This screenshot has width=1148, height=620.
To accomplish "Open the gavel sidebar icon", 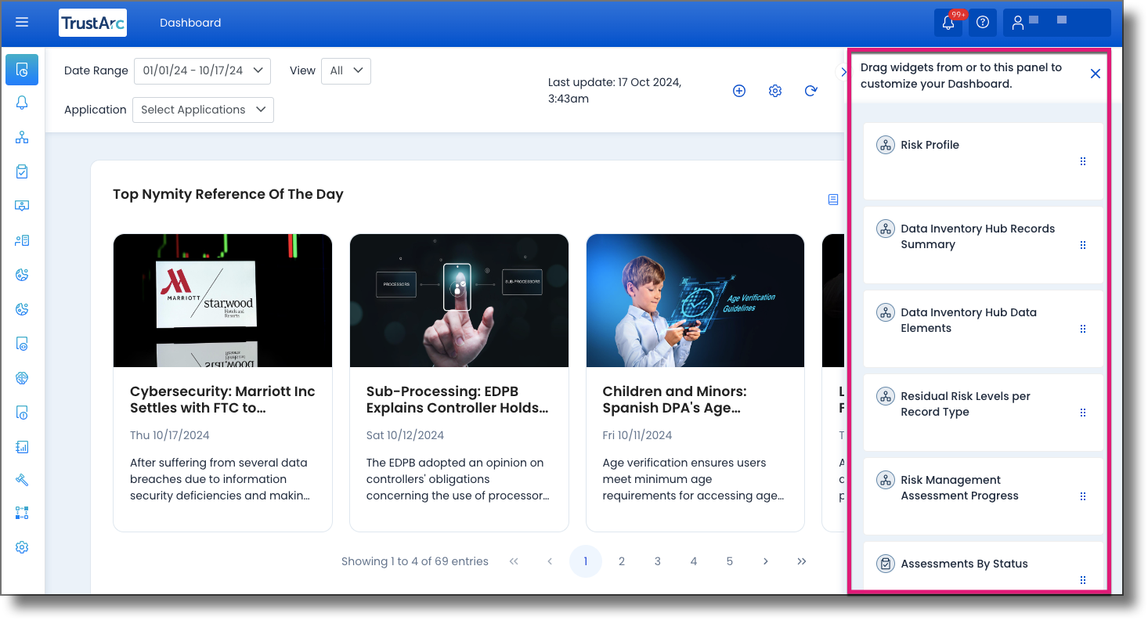I will (x=22, y=480).
